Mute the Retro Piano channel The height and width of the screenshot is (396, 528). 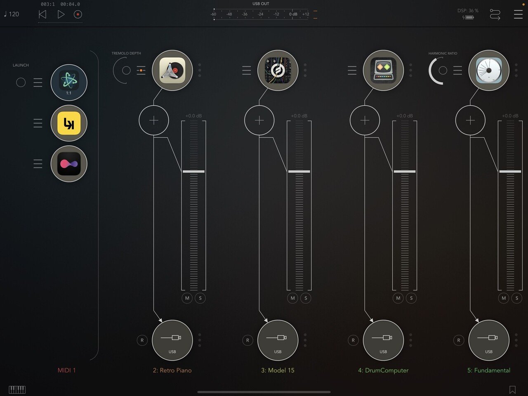pyautogui.click(x=187, y=298)
